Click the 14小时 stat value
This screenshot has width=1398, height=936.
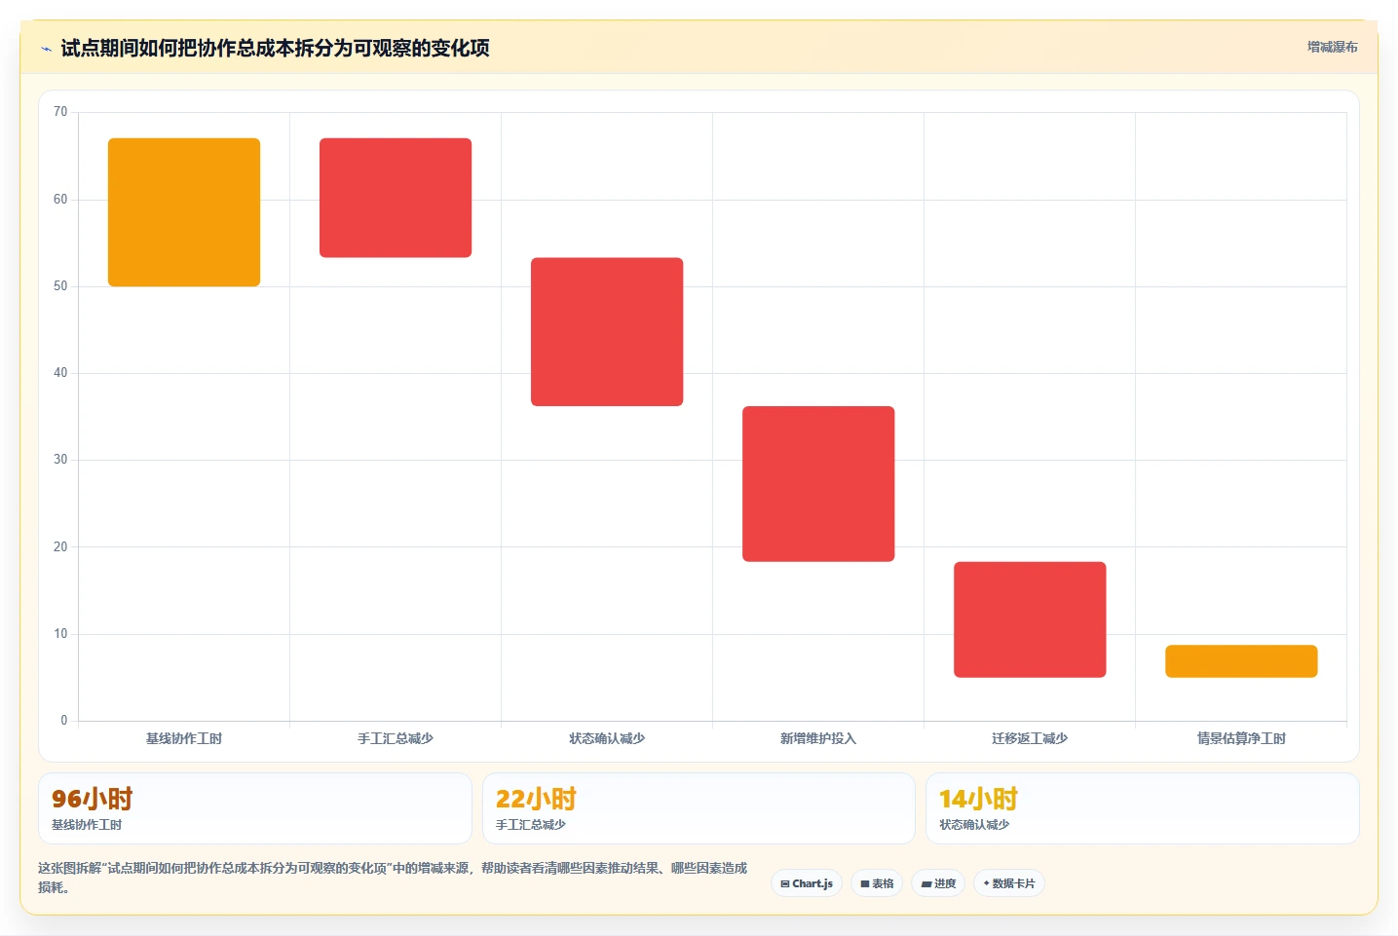[x=978, y=799]
